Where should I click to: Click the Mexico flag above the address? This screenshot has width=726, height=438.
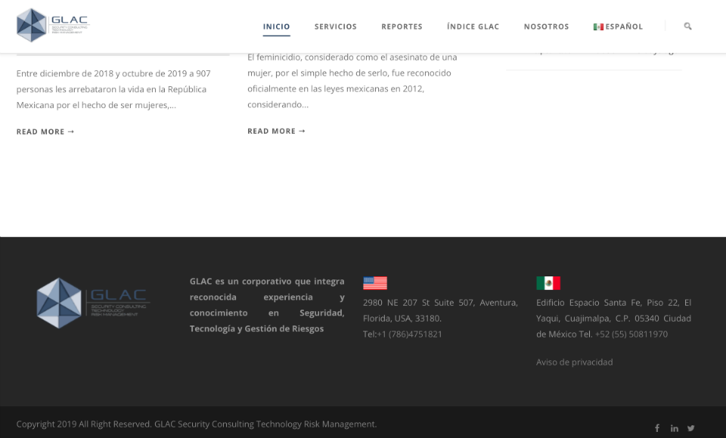click(x=548, y=282)
